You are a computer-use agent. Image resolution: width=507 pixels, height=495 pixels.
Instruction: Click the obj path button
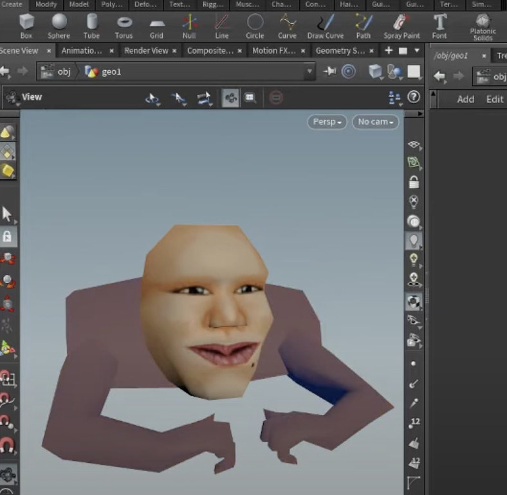[57, 71]
